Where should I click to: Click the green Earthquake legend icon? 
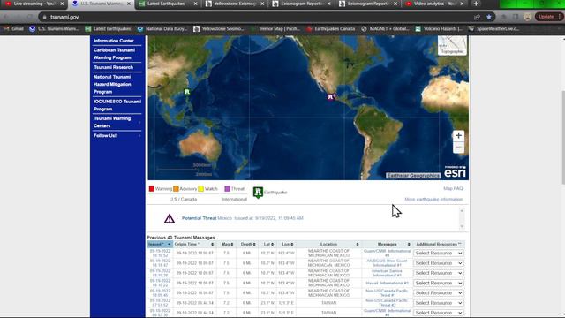coord(258,193)
